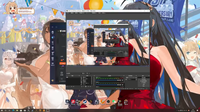Open the Docks menu in OBS
Image resolution: width=200 pixels, height=112 pixels.
pos(82,13)
